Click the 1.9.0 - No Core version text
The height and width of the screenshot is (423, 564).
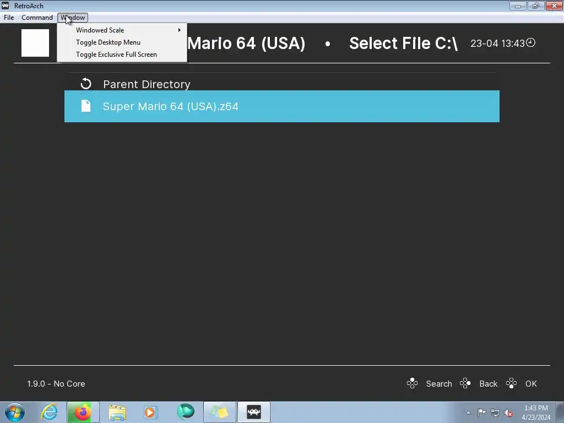(56, 384)
